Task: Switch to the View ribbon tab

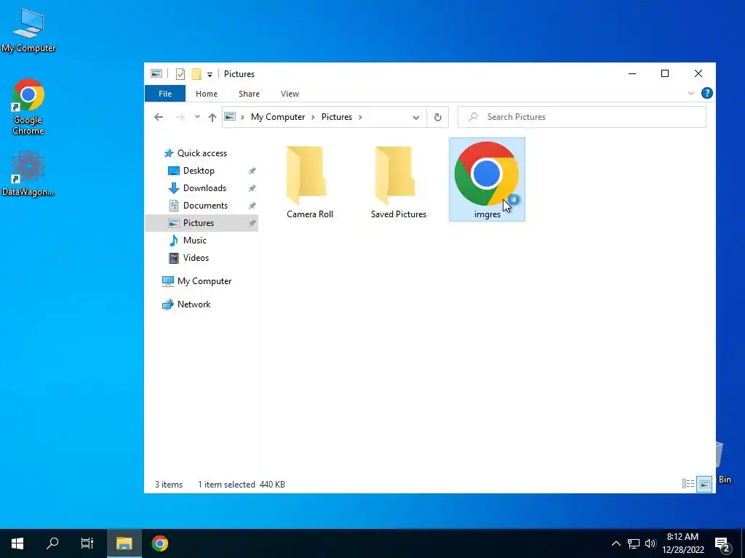Action: point(290,94)
